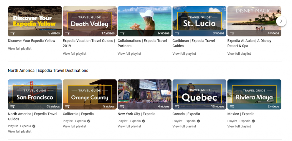Click verified badge under California playlist
Screen dimensions: 292x141
[89, 121]
